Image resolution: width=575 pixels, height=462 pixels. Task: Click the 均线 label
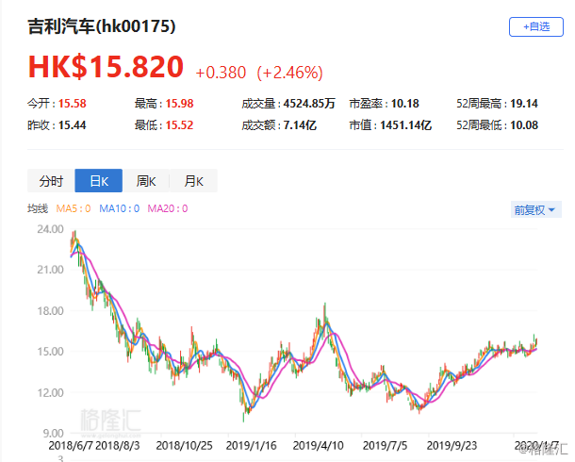click(x=38, y=208)
